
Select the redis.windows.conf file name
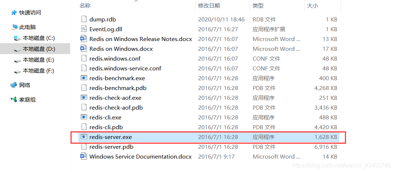[115, 58]
